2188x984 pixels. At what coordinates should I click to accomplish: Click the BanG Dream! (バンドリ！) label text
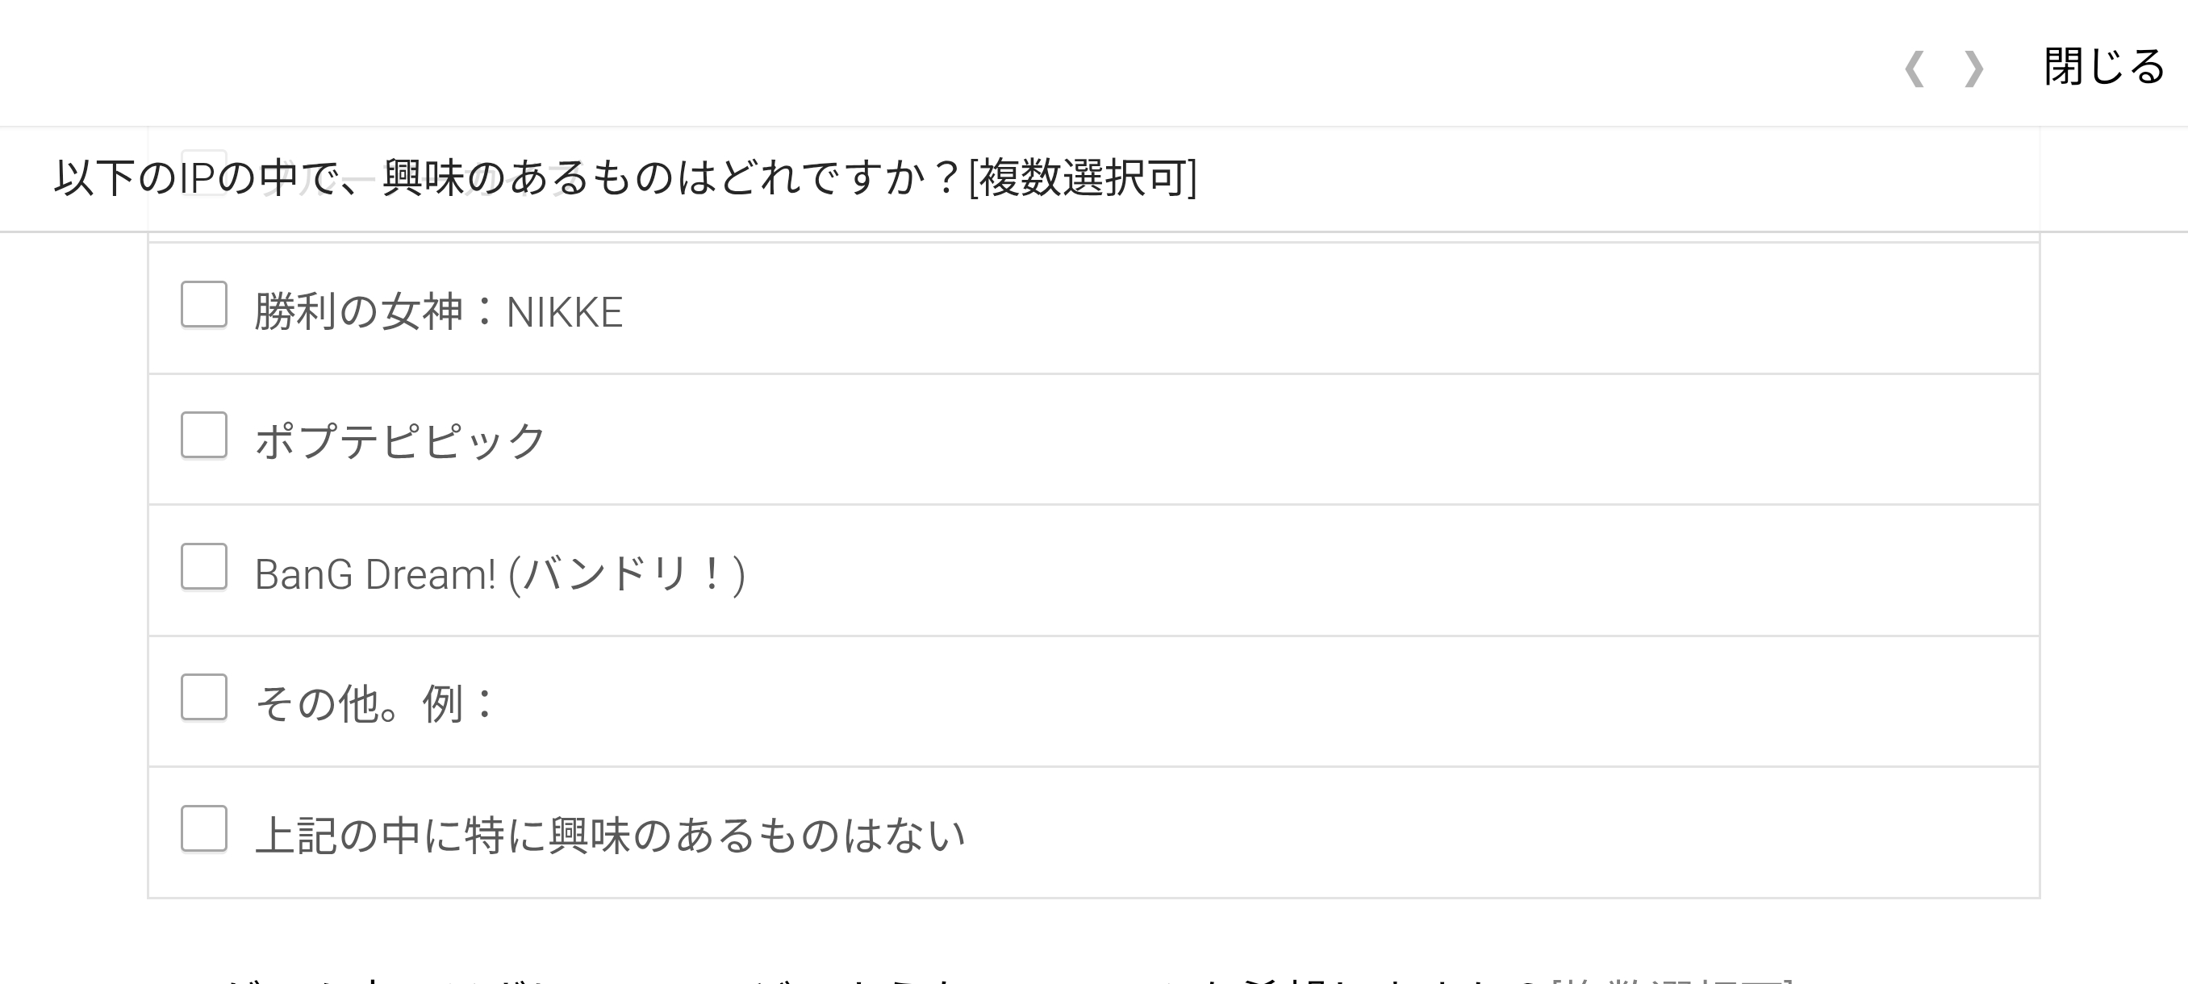[499, 574]
